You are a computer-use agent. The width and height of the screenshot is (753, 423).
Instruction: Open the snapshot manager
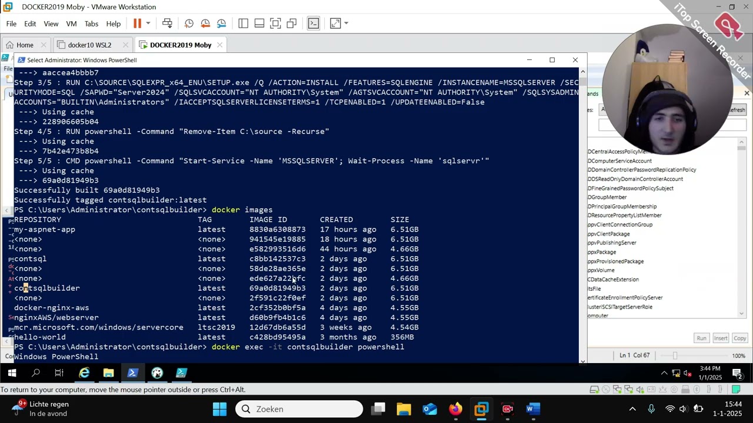tap(221, 23)
